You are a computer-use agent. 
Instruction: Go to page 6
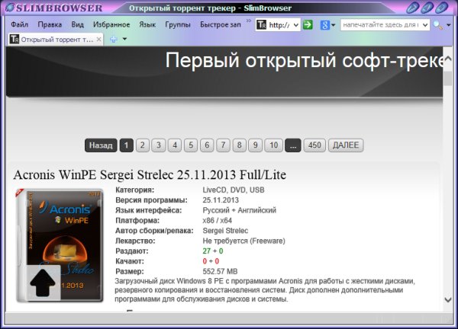pos(207,145)
